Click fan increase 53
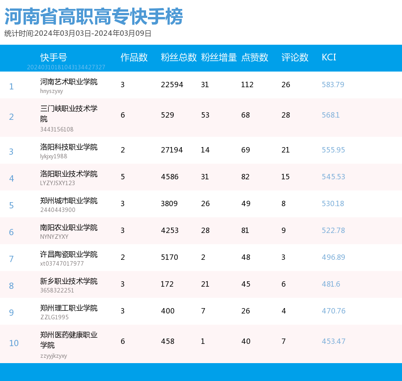This screenshot has height=381, width=402. pyautogui.click(x=205, y=115)
